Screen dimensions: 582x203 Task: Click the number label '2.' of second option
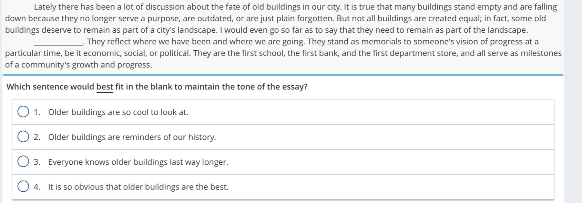coord(37,137)
